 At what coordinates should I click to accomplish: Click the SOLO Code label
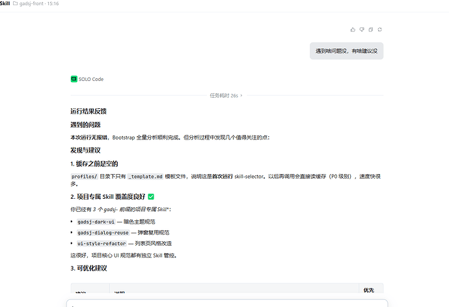91,79
